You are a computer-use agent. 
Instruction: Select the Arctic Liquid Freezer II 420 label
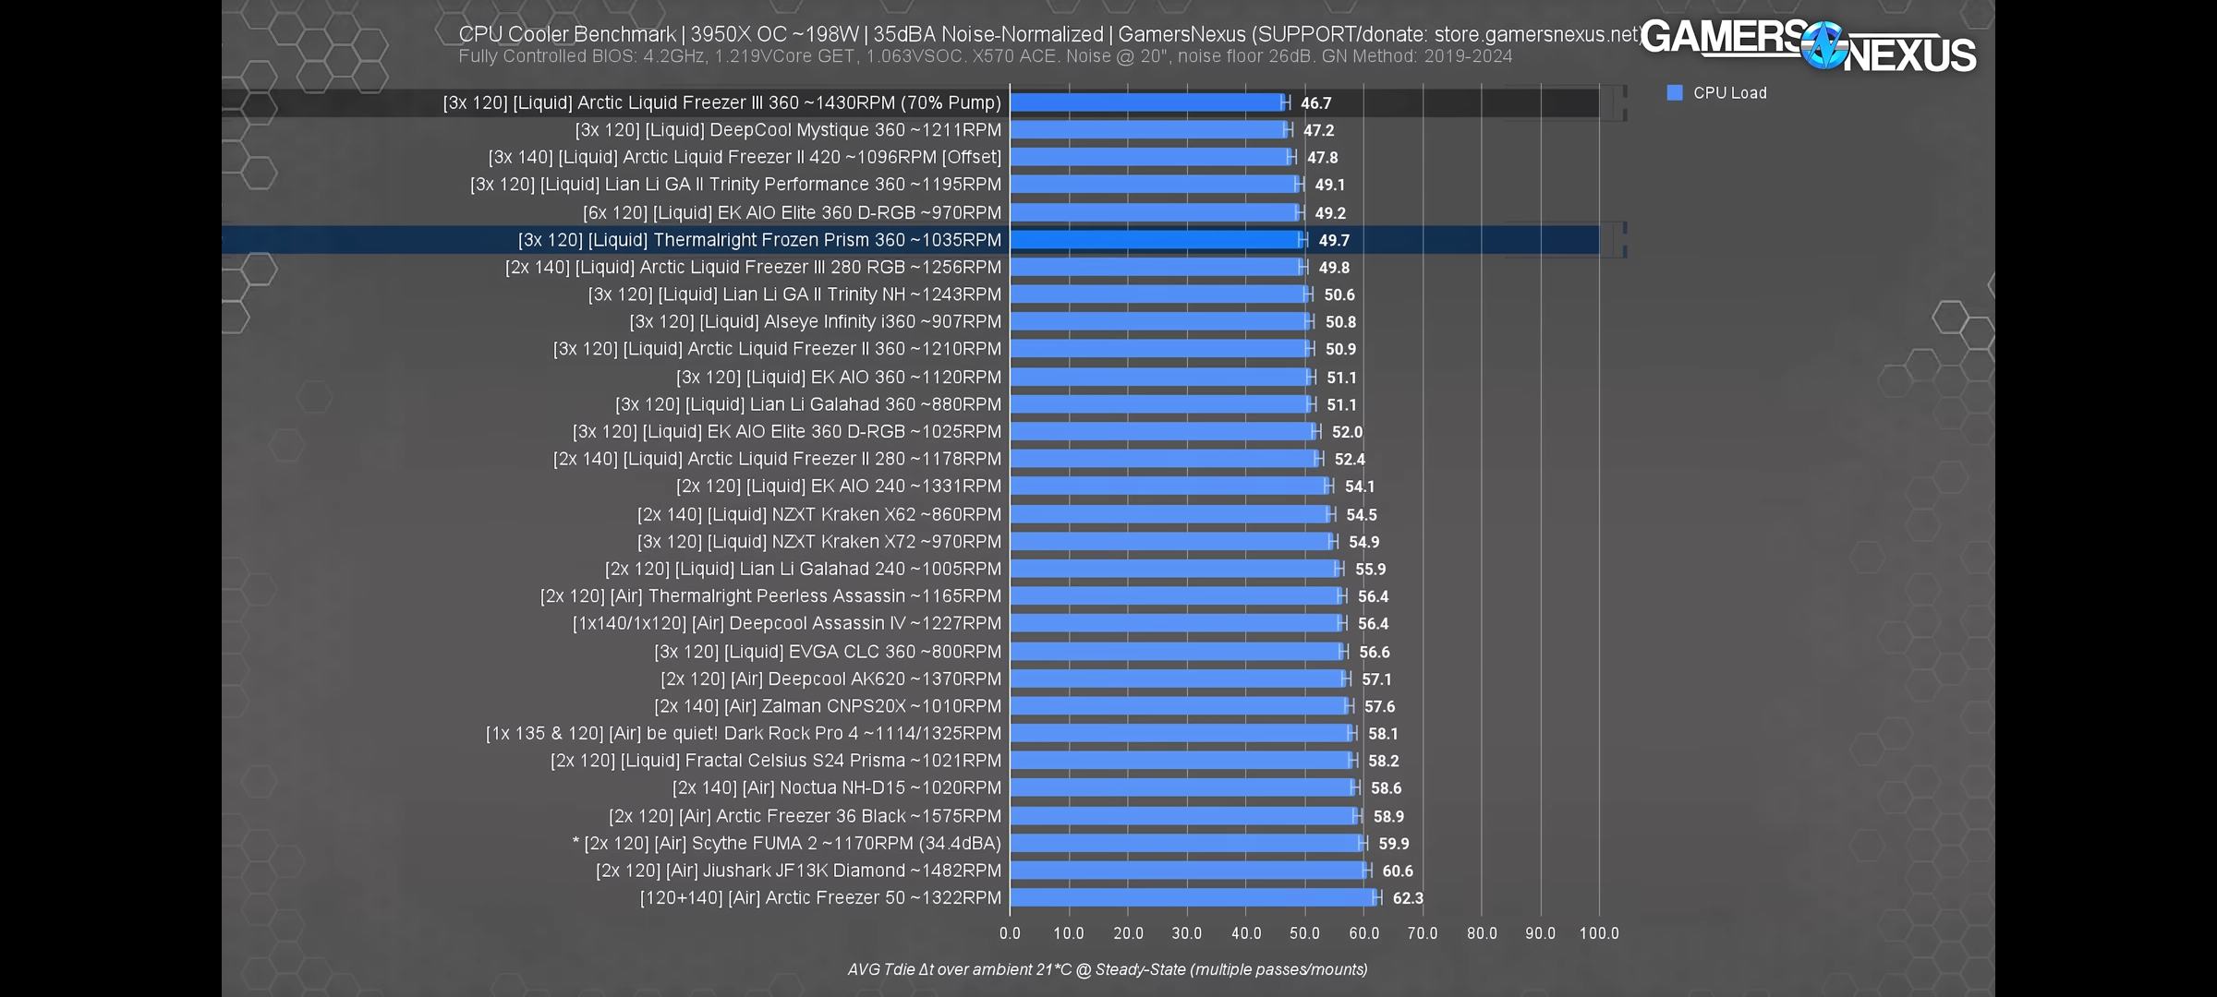point(745,157)
